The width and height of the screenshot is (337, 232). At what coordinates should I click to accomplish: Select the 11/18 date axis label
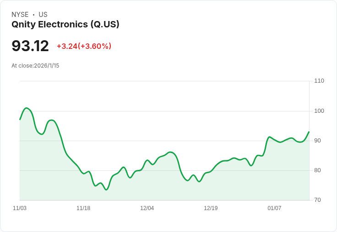click(83, 208)
